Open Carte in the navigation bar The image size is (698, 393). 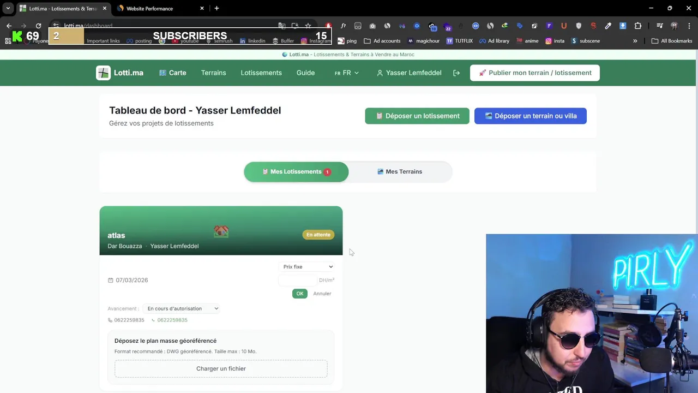click(173, 73)
